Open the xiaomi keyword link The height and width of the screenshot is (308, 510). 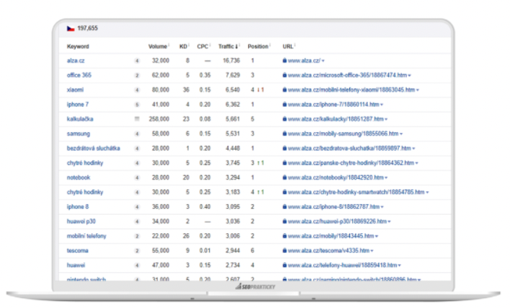coord(75,90)
